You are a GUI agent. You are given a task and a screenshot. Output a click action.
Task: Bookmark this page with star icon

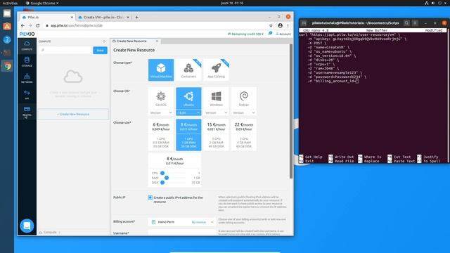271,25
